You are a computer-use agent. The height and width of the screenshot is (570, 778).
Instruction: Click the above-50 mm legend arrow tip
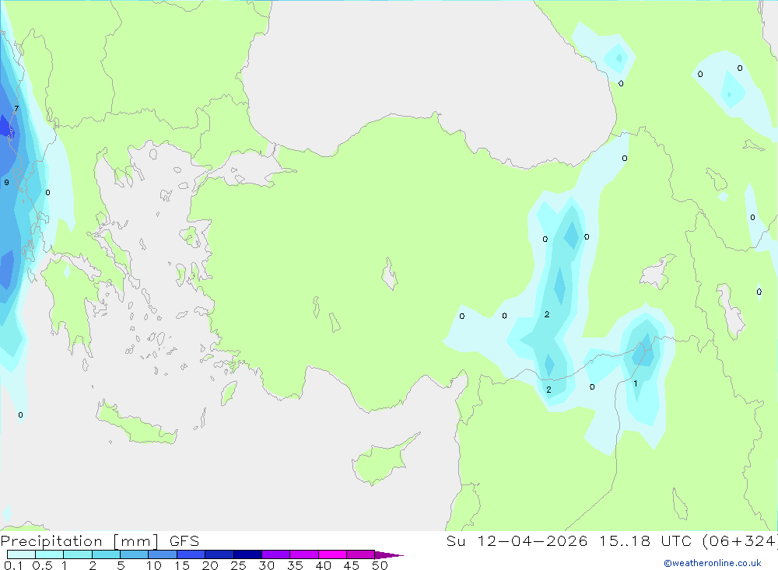(389, 555)
